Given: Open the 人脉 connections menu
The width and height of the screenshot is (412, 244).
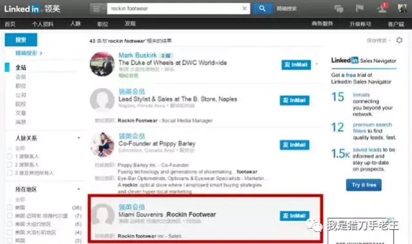Looking at the screenshot, I should point(75,24).
